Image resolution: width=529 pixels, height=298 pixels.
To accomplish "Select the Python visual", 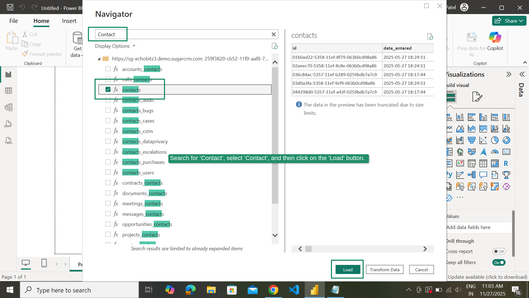I will coord(449,175).
